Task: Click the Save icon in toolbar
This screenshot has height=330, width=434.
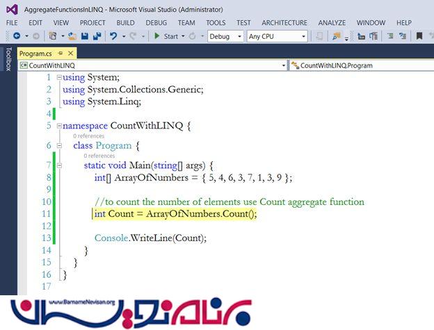Action: click(x=84, y=36)
